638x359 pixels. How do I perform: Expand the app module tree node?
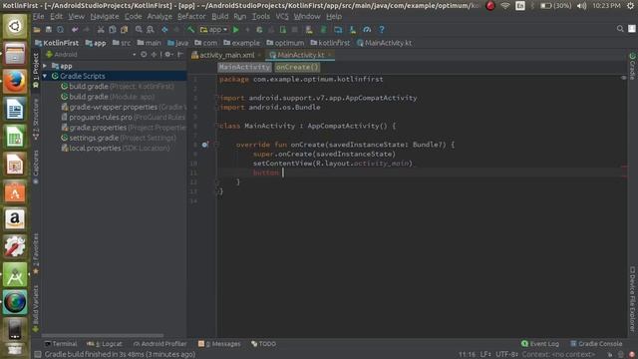(45, 66)
